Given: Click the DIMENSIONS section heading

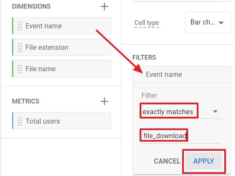Looking at the screenshot, I should coord(31,6).
